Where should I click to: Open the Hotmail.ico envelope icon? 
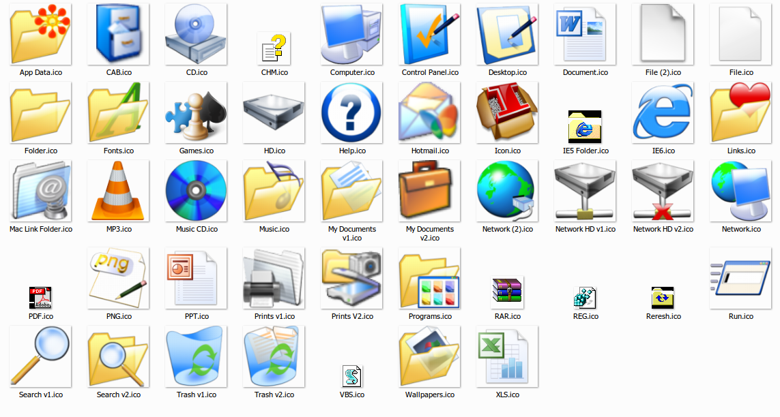(x=429, y=112)
